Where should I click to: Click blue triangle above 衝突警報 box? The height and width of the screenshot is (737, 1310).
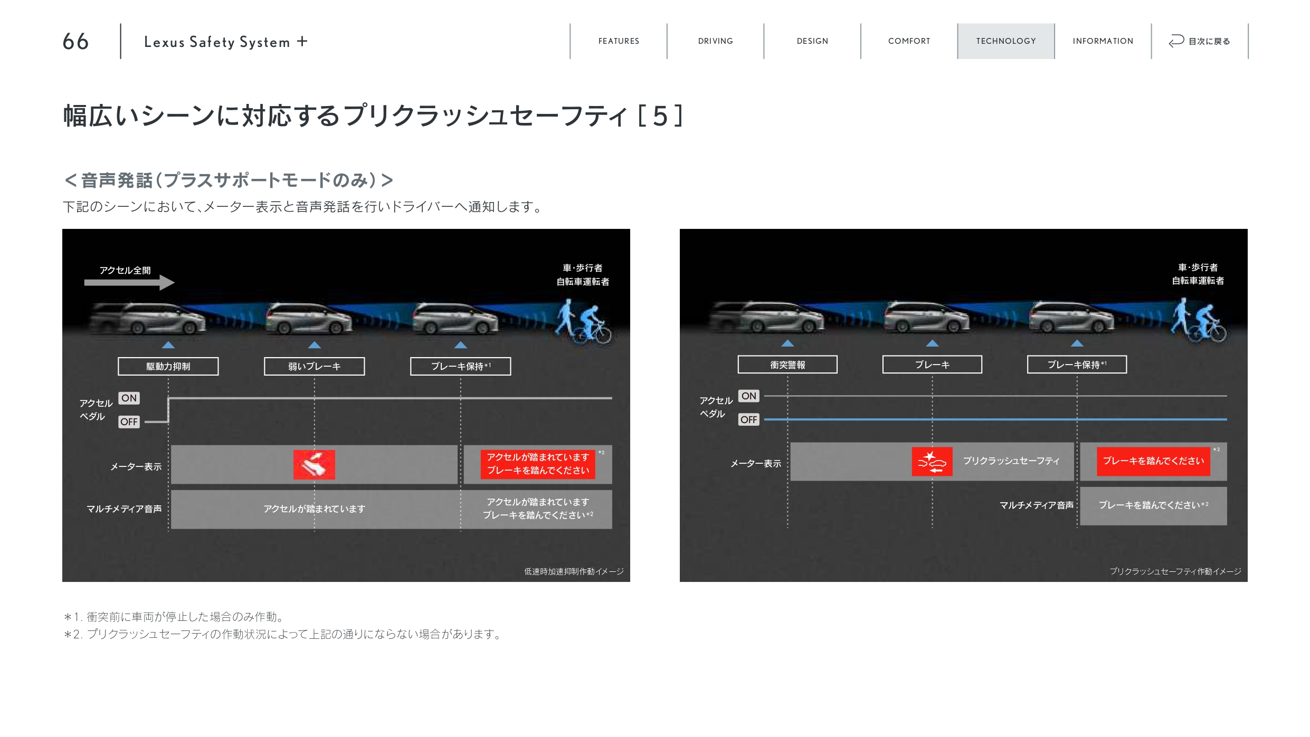point(787,343)
